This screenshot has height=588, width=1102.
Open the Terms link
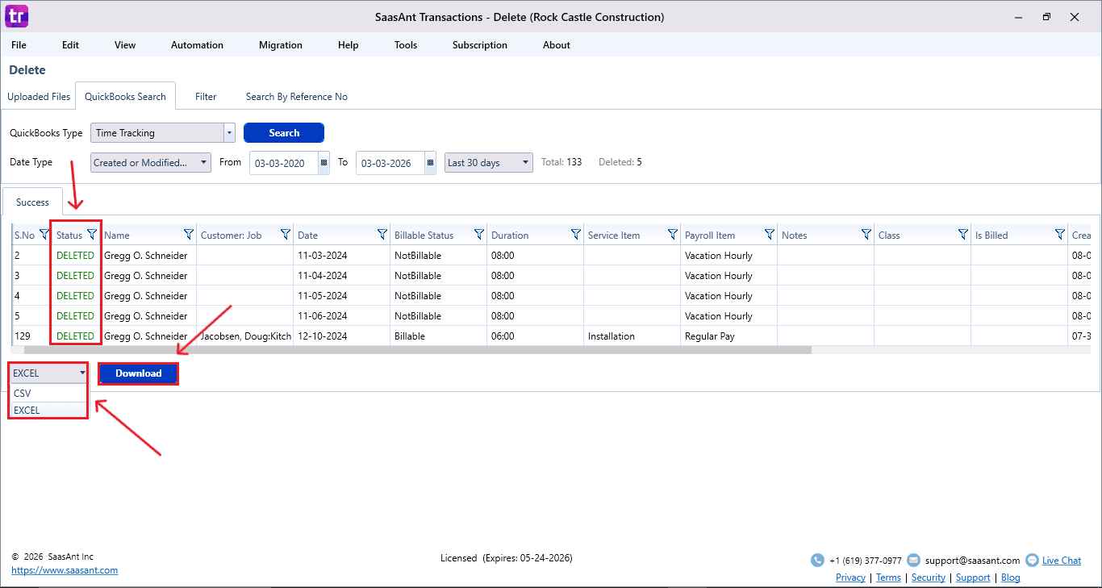[888, 578]
